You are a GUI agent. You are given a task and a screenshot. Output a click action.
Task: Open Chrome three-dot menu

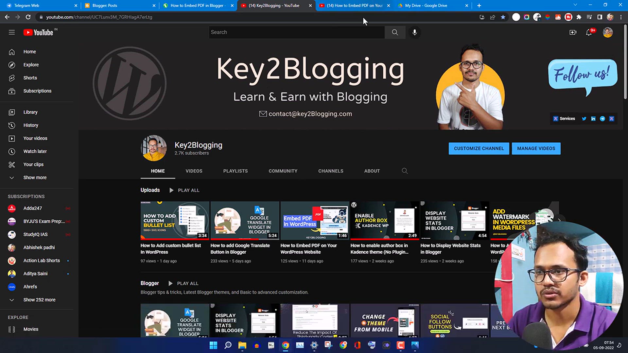coord(621,17)
